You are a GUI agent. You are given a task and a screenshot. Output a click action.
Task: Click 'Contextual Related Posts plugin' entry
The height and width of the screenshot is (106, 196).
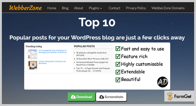tap(92, 64)
